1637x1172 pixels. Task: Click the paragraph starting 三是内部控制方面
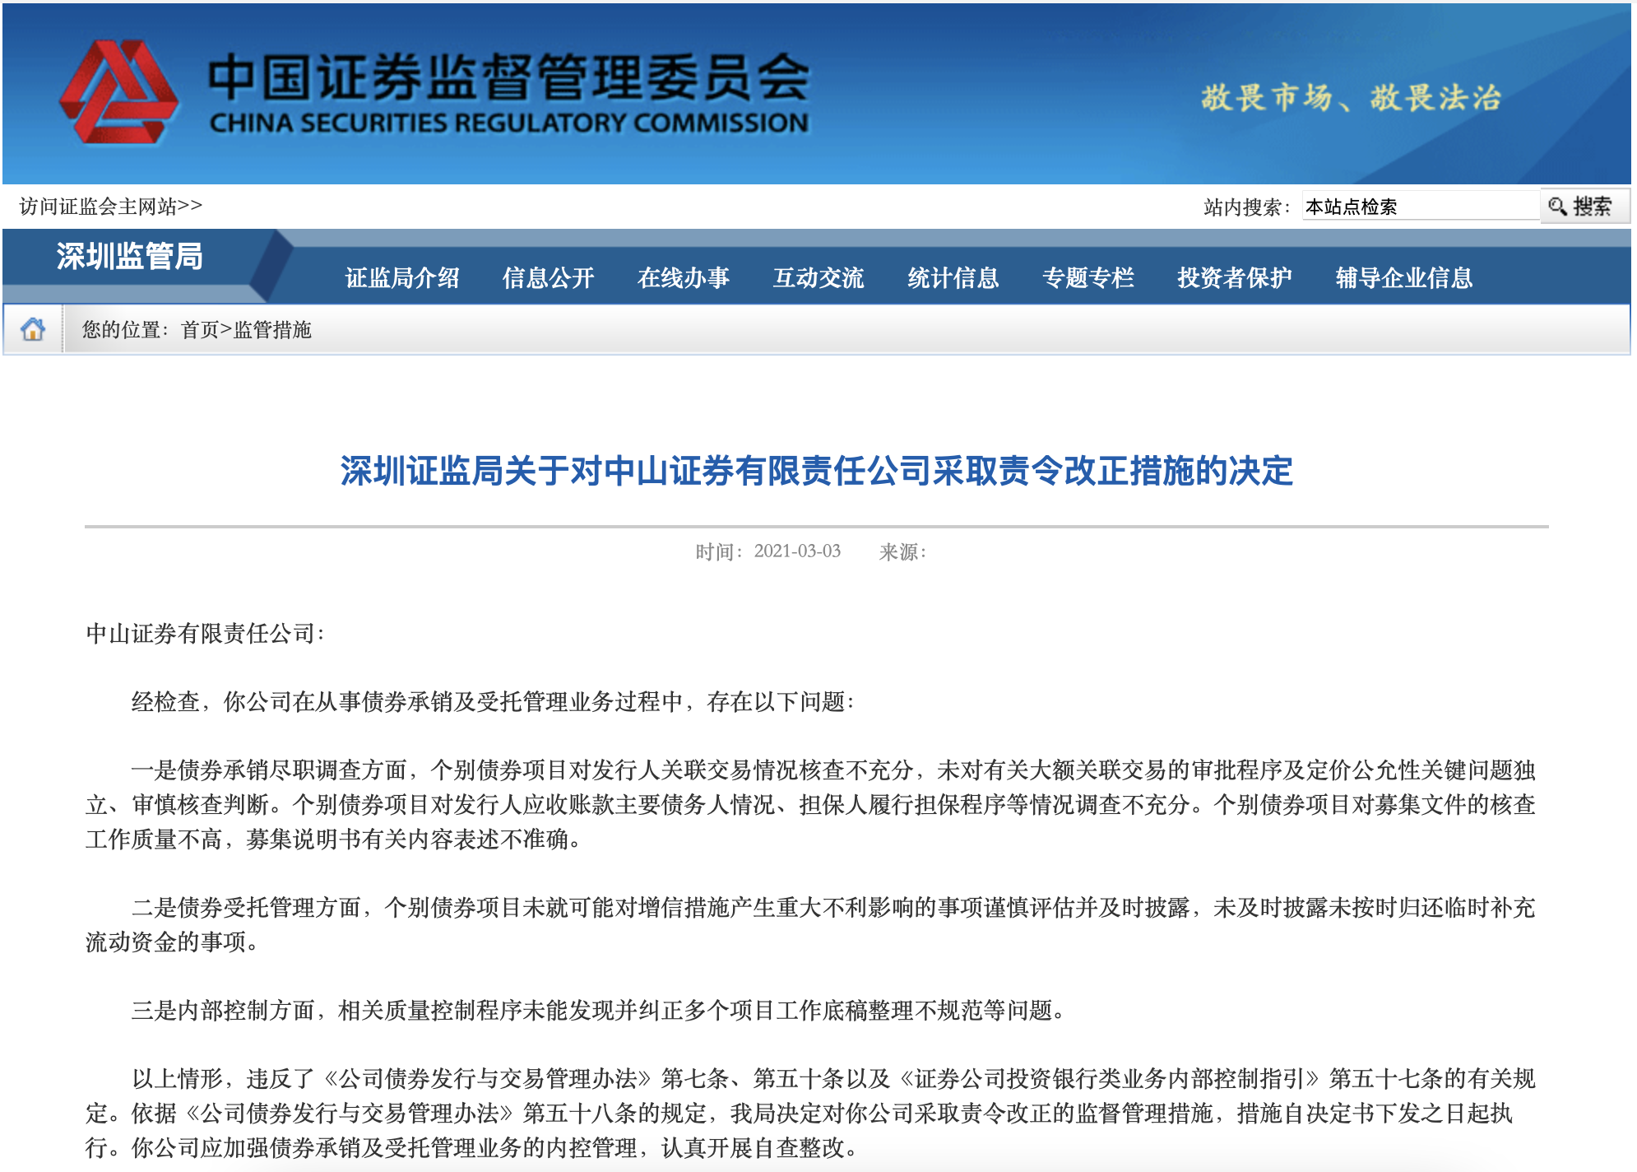599,1010
